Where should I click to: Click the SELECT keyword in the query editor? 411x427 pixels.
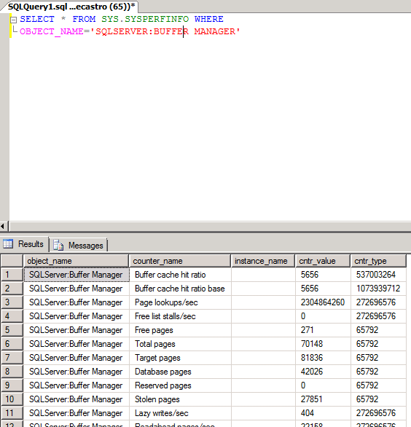(x=37, y=19)
